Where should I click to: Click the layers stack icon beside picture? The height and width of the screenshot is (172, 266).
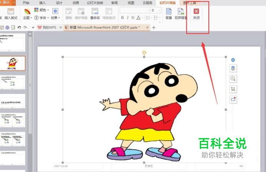coord(233,68)
